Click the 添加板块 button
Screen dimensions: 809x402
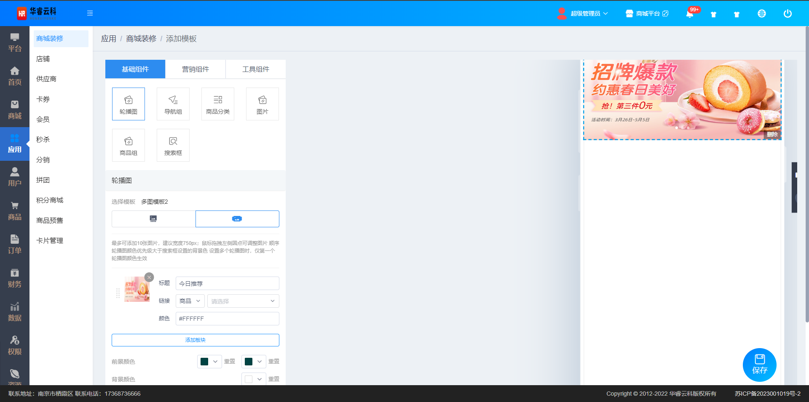196,340
